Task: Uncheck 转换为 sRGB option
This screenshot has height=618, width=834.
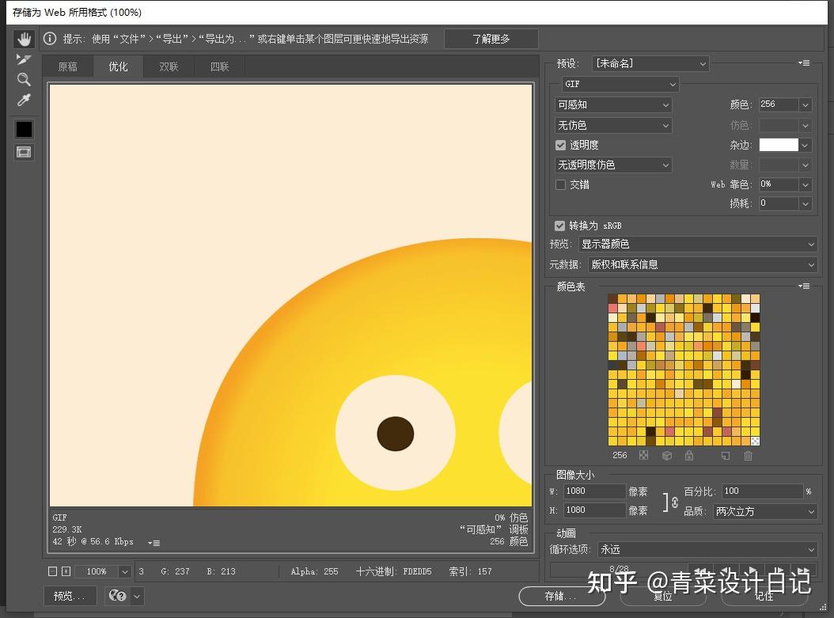Action: [x=559, y=226]
